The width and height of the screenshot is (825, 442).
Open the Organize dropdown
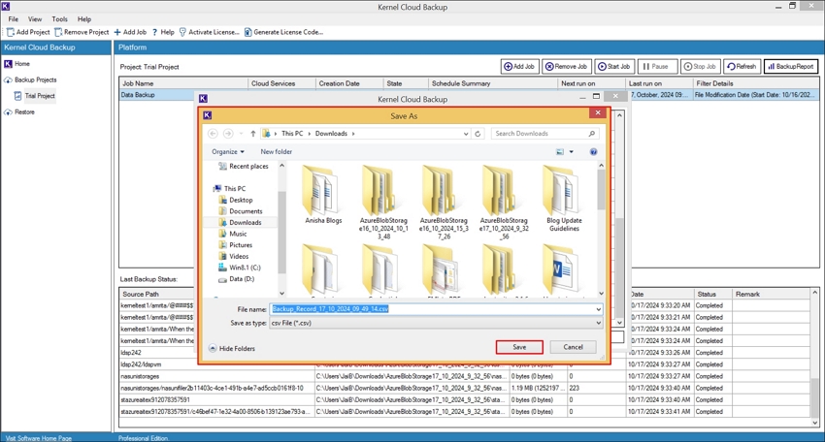pyautogui.click(x=228, y=151)
